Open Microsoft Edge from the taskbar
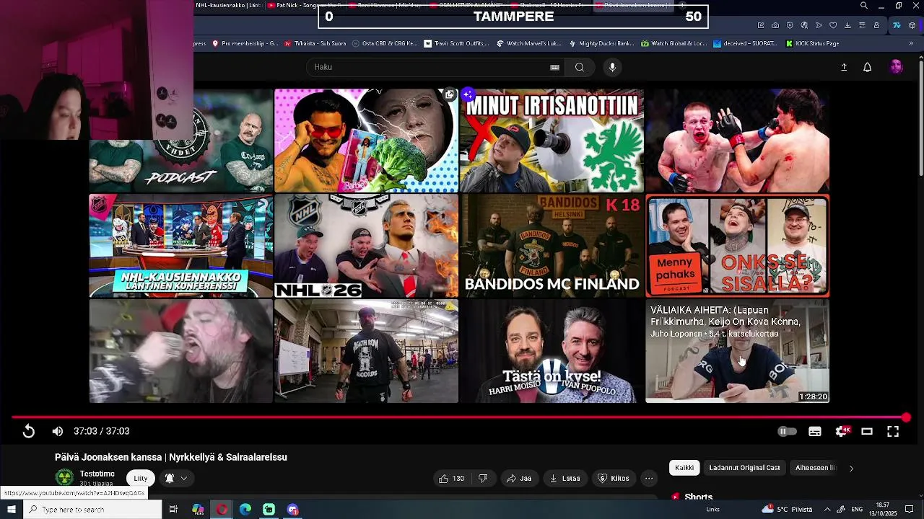Image resolution: width=924 pixels, height=519 pixels. click(245, 510)
